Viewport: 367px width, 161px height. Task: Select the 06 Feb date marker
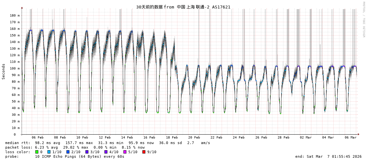click(x=38, y=138)
